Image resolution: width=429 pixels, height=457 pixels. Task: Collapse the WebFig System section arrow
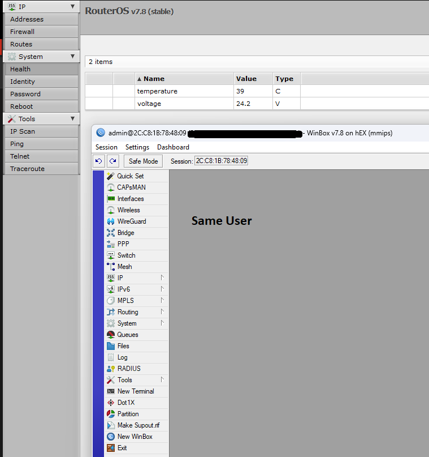point(72,56)
